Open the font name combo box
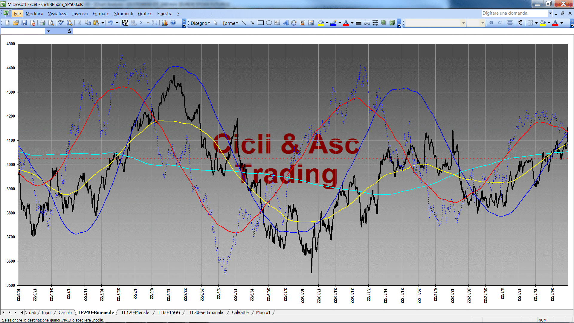Screen dimensions: 574x323 (x=436, y=23)
